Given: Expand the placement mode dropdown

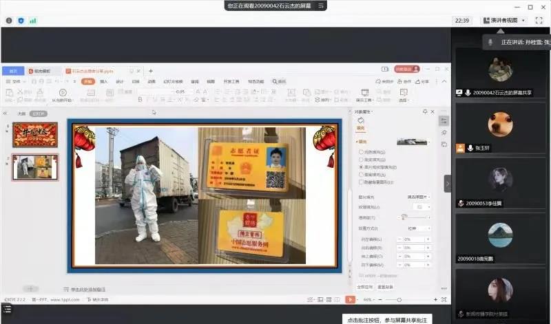Looking at the screenshot, I should click(x=418, y=228).
